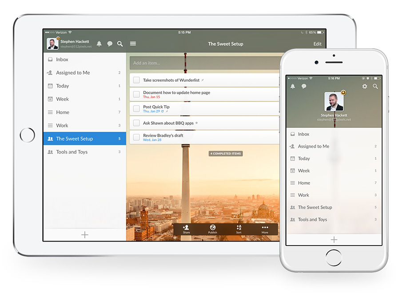Viewport: 406px width, 297px height.
Task: Select Assigned to Me on iPhone
Action: (x=334, y=146)
